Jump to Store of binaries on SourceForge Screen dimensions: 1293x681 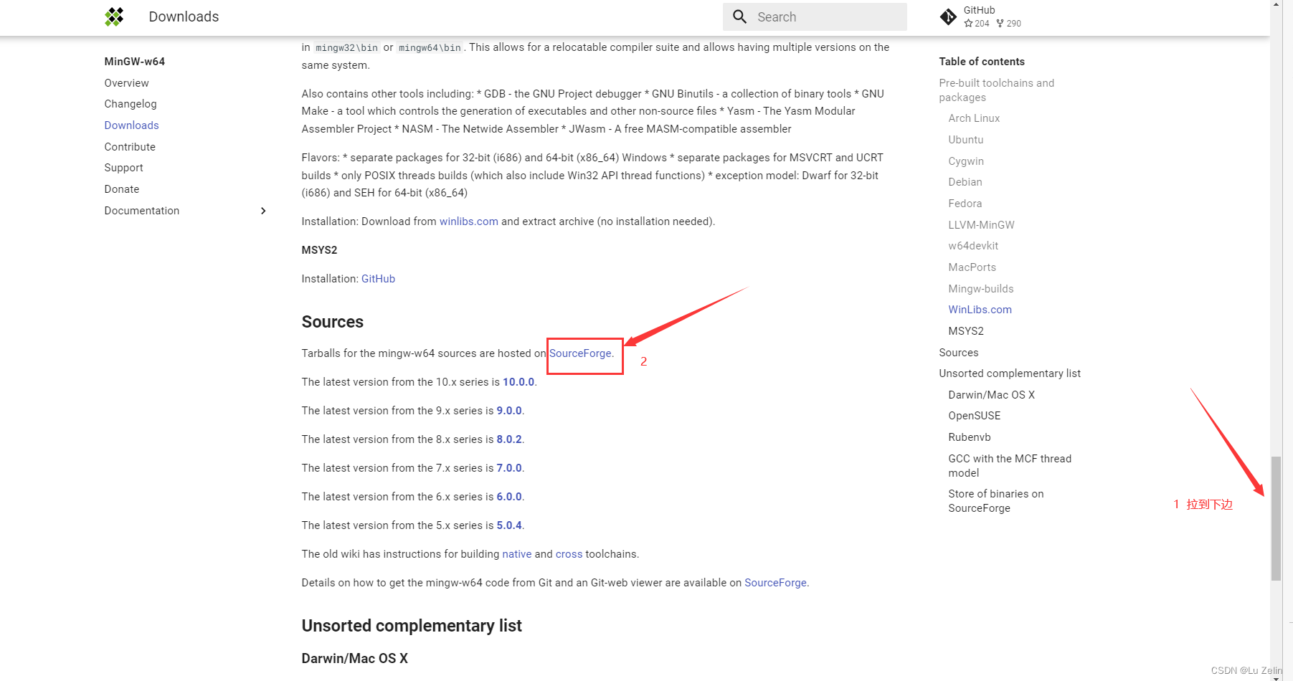click(996, 501)
